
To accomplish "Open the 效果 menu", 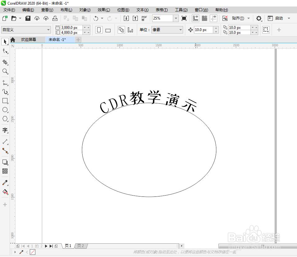I will click(104, 10).
